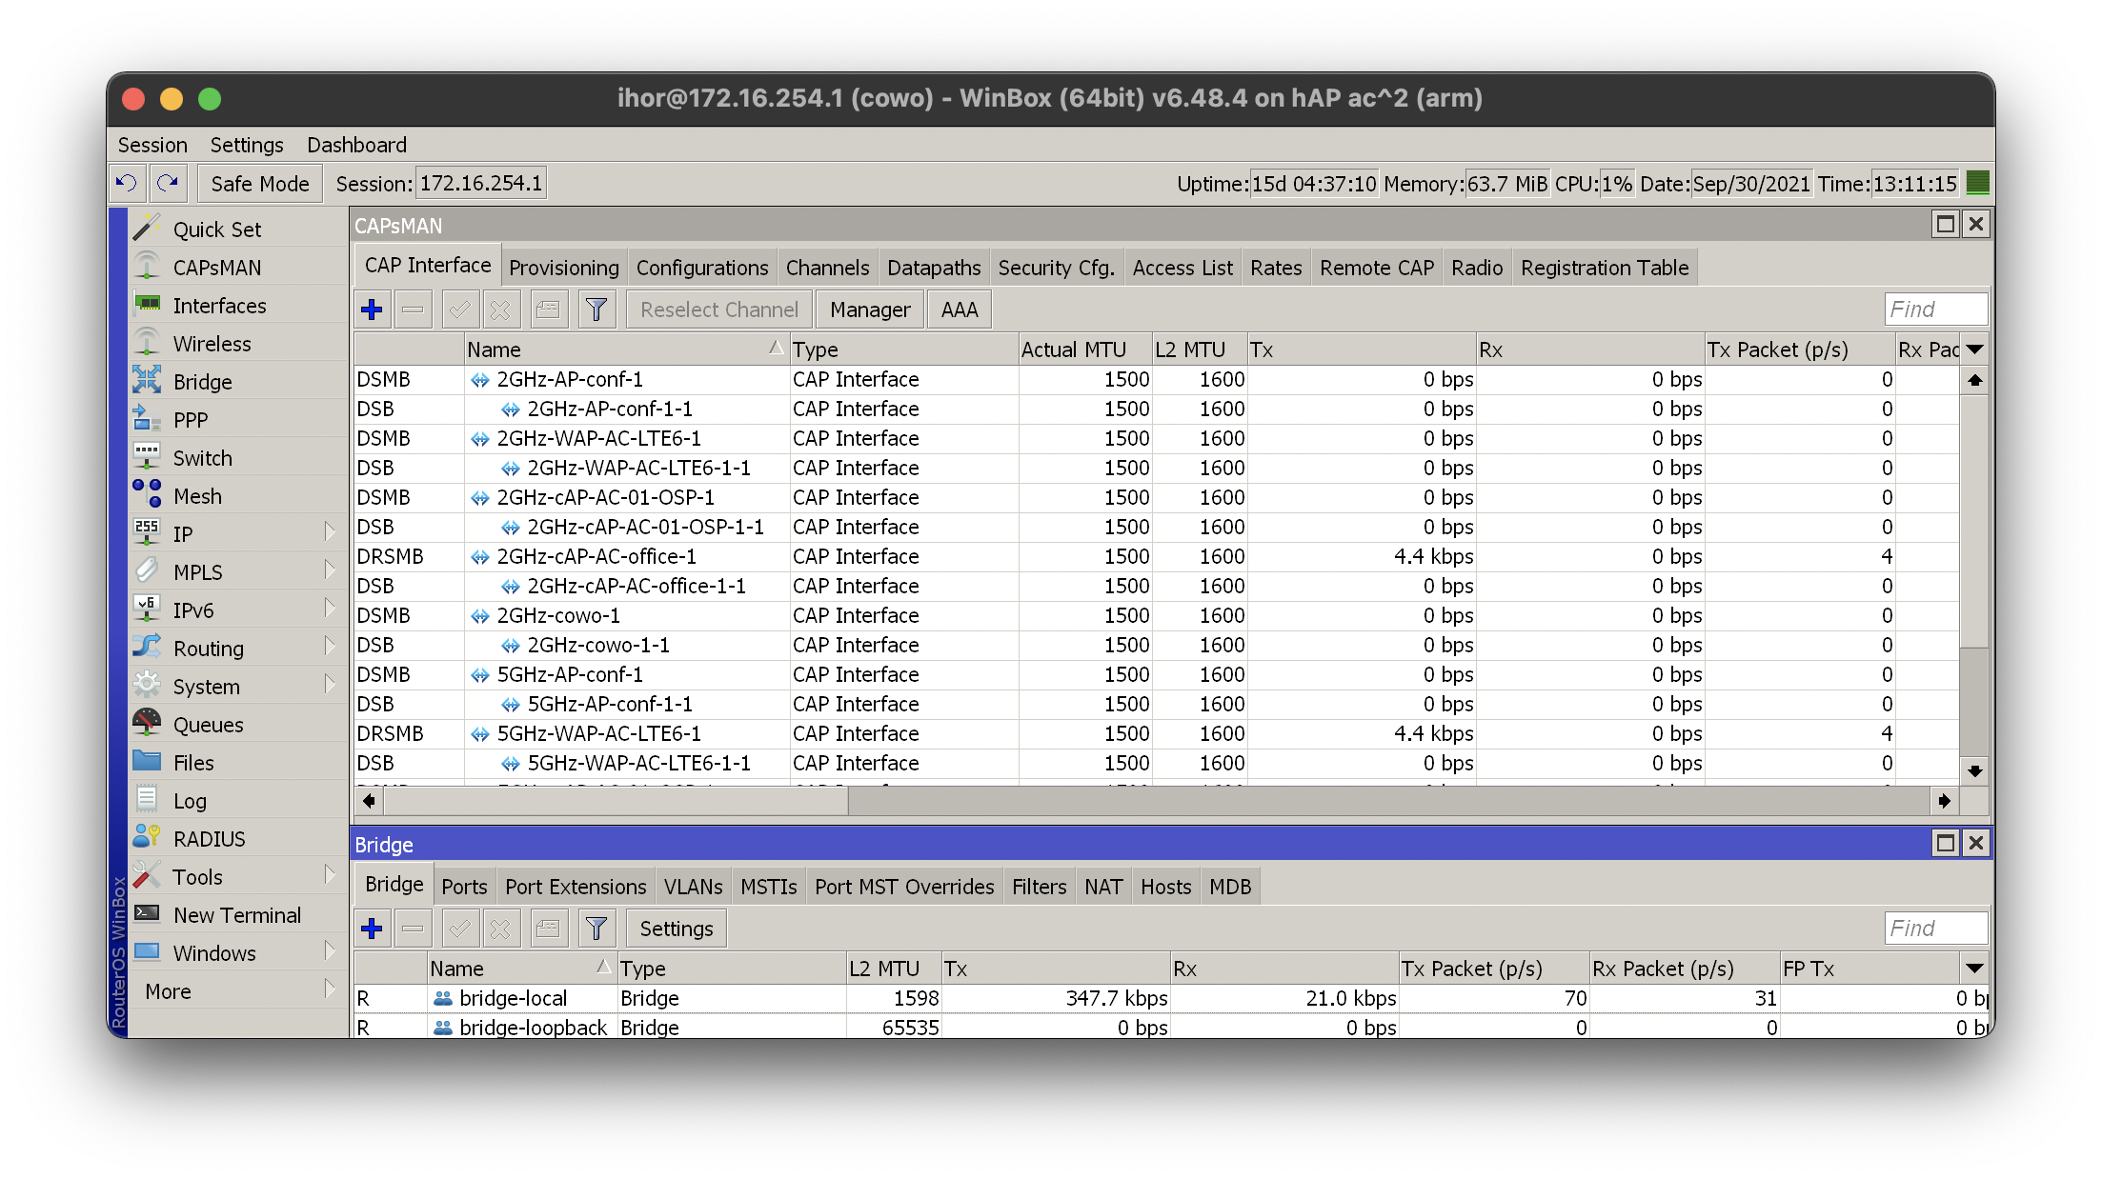Switch to Provisioning tab

coord(564,268)
